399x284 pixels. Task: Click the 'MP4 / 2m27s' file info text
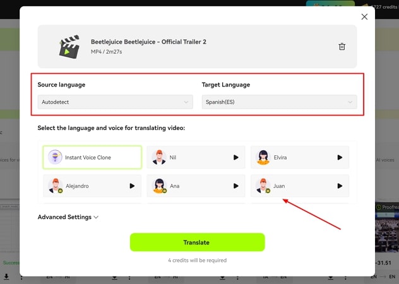(106, 52)
